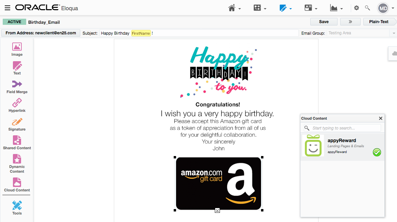Click the ACTIVE status badge
The width and height of the screenshot is (397, 222).
point(14,22)
